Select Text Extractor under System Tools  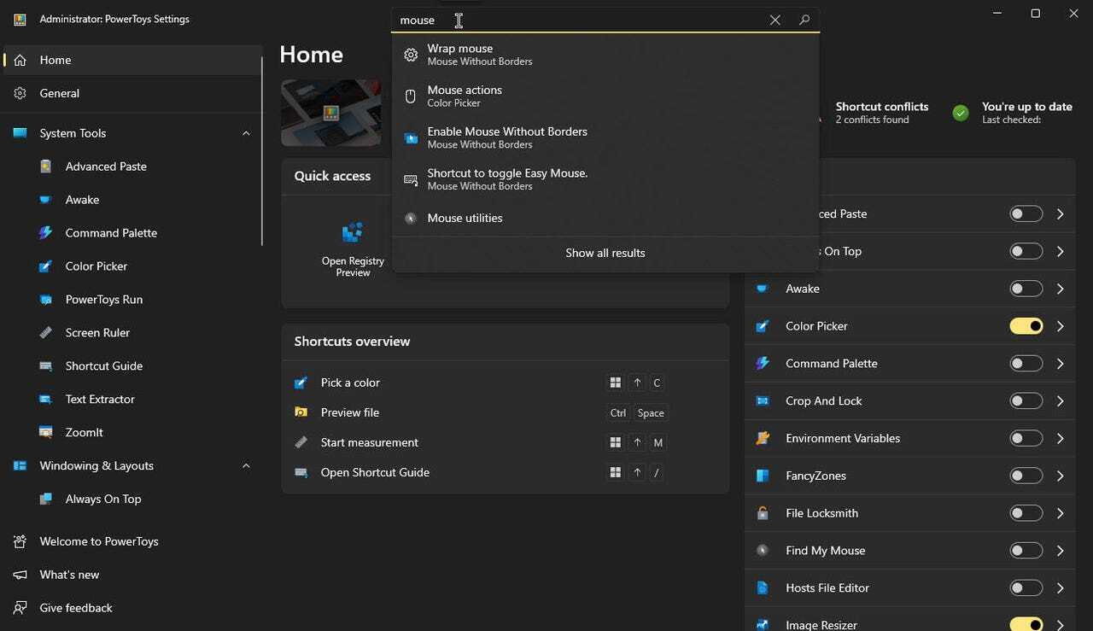pyautogui.click(x=99, y=399)
